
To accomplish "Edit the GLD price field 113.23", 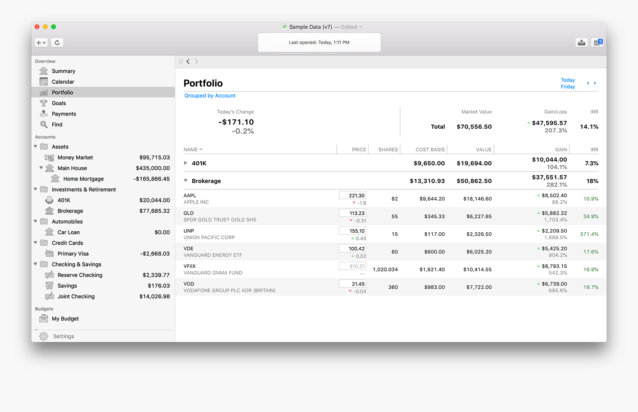I will pyautogui.click(x=352, y=213).
